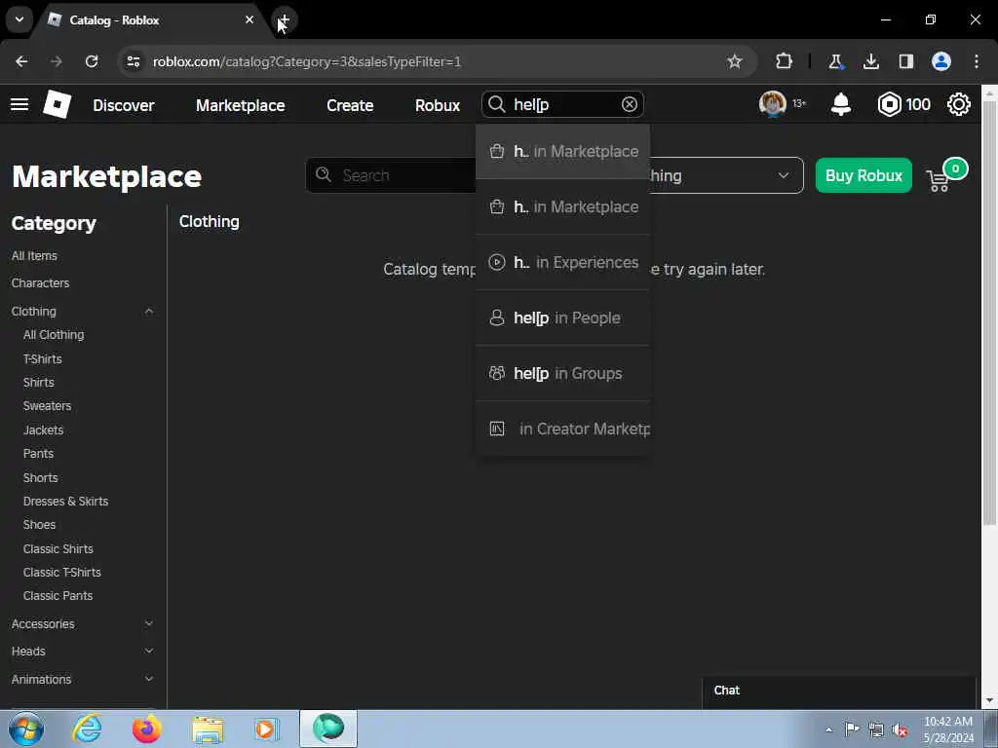
Task: Open the user avatar profile
Action: 772,104
